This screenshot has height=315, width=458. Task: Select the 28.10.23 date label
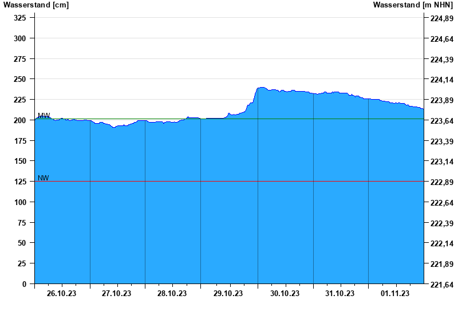tap(172, 293)
